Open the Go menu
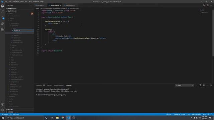The width and height of the screenshot is (214, 120). pyautogui.click(x=26, y=2)
